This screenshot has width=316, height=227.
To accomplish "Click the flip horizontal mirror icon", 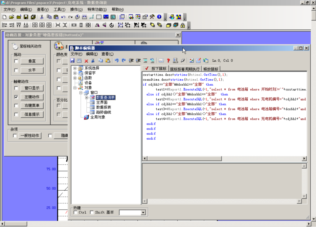I will 97,25.
